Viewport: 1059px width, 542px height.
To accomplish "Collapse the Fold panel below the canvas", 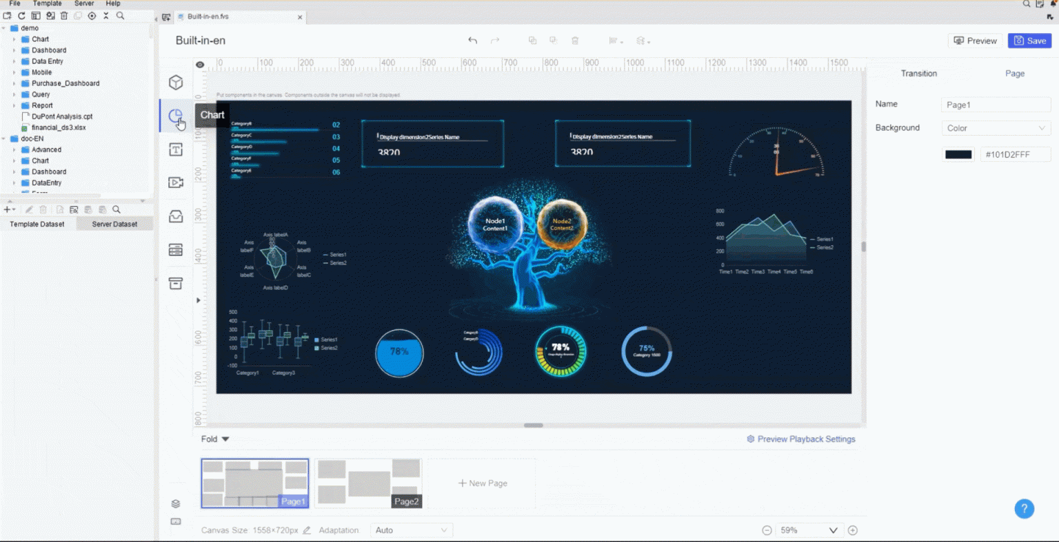I will click(214, 439).
